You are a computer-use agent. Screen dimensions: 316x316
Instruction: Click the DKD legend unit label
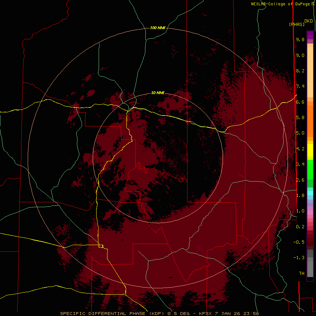(309, 21)
